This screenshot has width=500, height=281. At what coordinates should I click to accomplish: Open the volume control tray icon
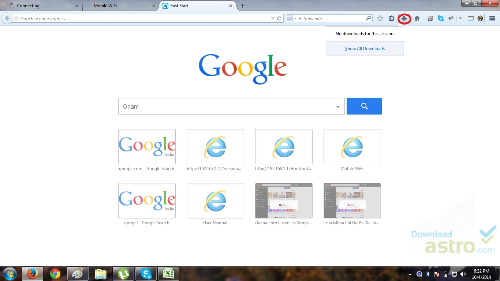[x=463, y=274]
